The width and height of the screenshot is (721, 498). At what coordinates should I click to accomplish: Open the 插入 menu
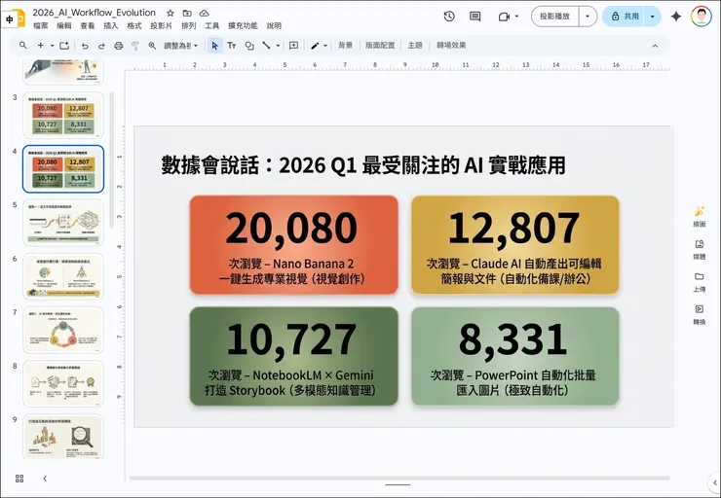click(111, 25)
